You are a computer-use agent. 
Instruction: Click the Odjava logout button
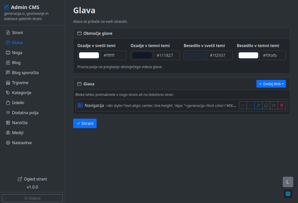(x=32, y=198)
